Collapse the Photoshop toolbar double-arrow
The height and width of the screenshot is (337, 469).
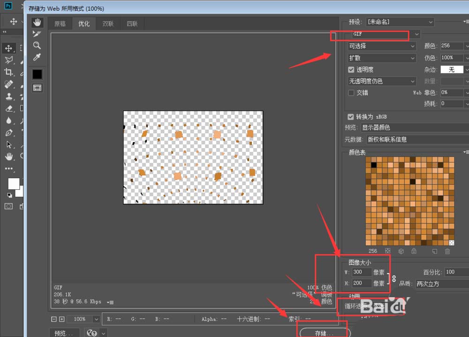[x=5, y=32]
